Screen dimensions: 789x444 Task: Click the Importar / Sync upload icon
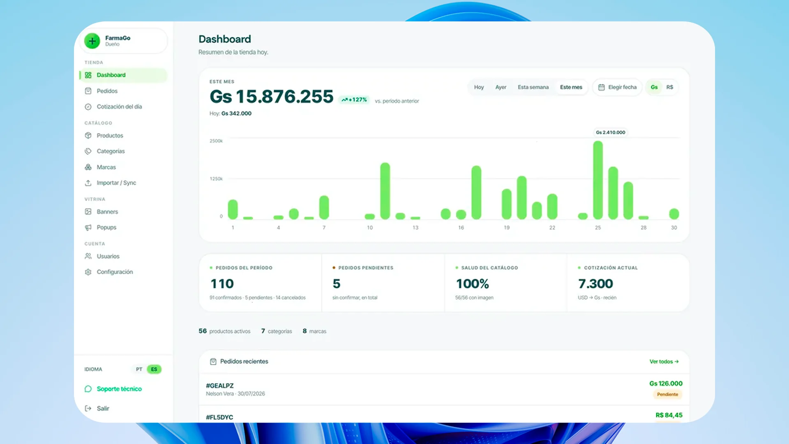pos(88,183)
